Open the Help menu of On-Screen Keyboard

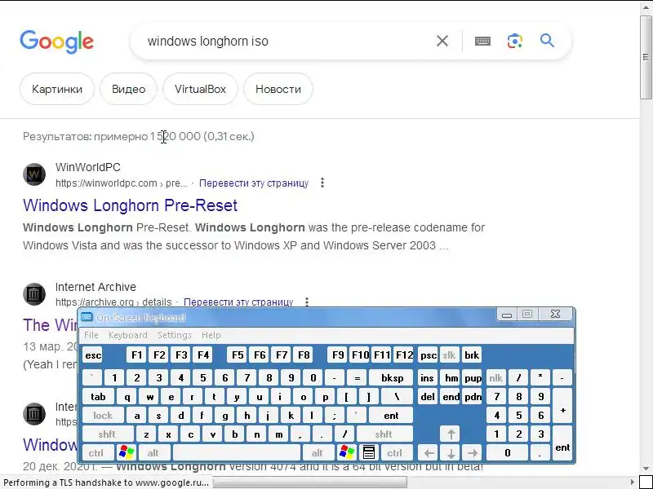pyautogui.click(x=211, y=335)
